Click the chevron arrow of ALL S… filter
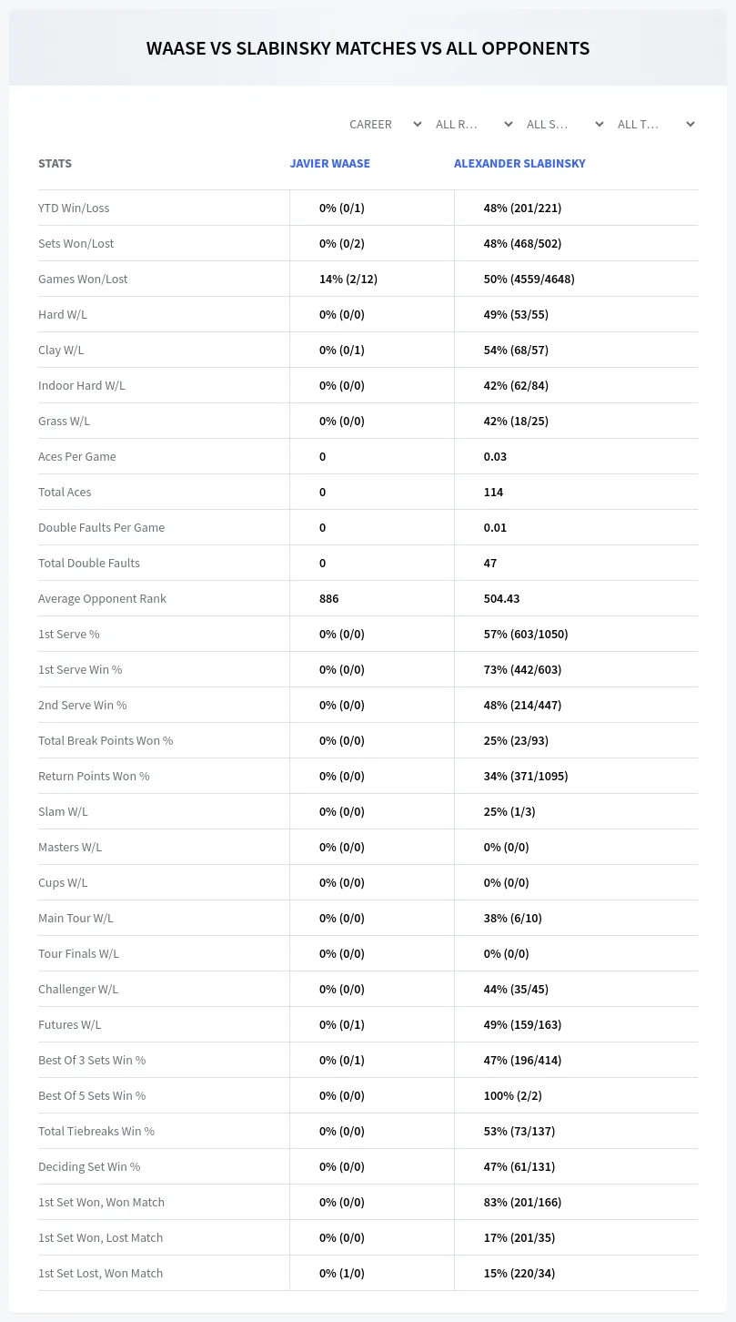736x1322 pixels. [x=600, y=124]
